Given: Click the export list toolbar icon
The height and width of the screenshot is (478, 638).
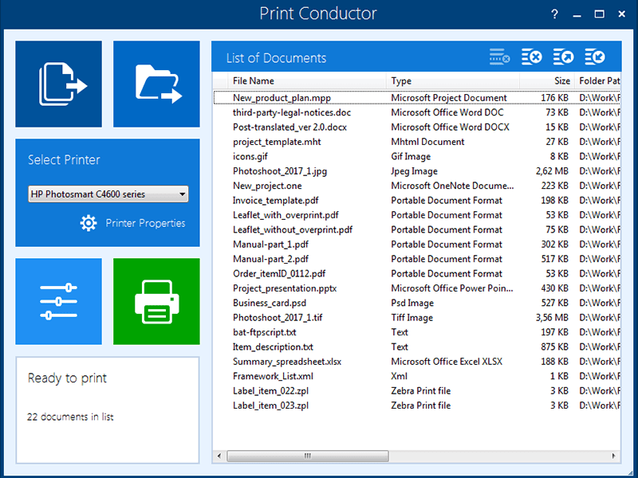Looking at the screenshot, I should pyautogui.click(x=563, y=57).
